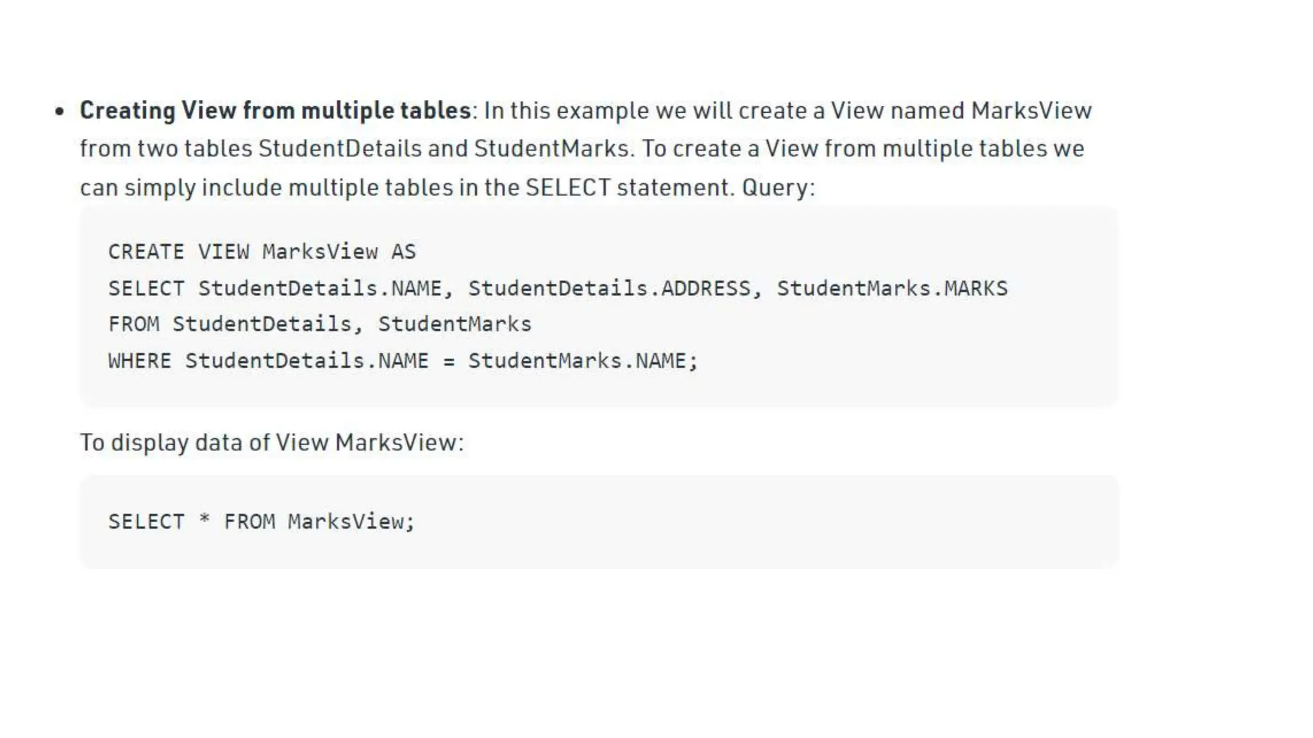1313x738 pixels.
Task: Click StudentMarks.MARKS in the SELECT line
Action: point(892,288)
